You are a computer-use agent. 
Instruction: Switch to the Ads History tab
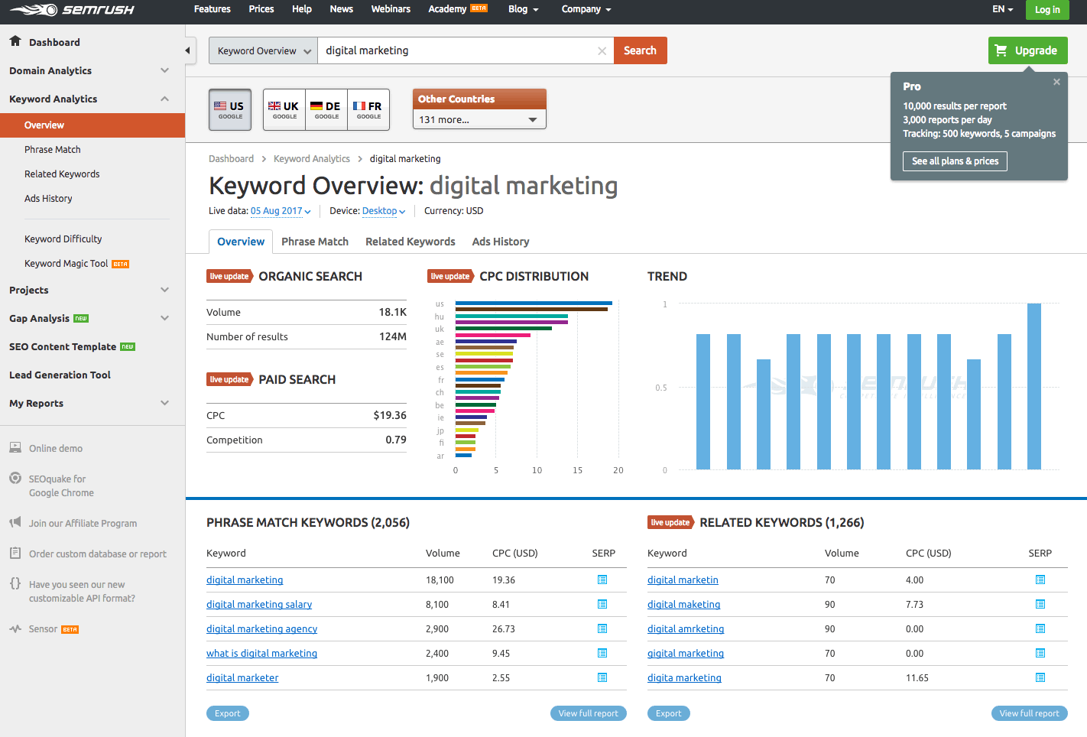click(x=501, y=242)
